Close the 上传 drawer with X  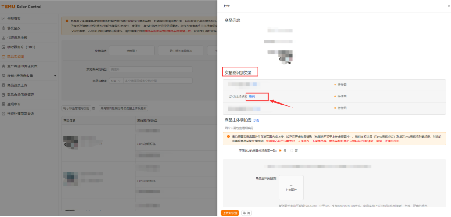tap(449, 6)
